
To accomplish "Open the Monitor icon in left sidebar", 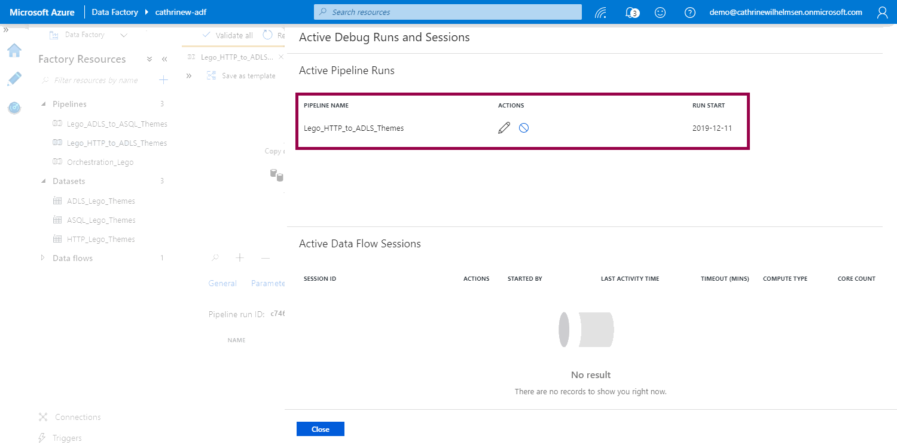I will pos(14,108).
